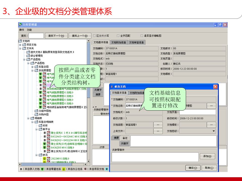Click document icon of 发动机制动器电气线路原理图
Screen dimensions: 242x181
44,89
